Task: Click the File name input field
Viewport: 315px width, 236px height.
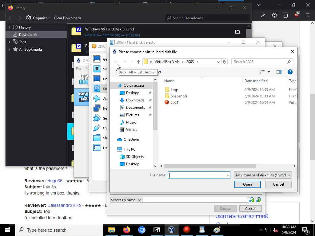Action: click(197, 175)
